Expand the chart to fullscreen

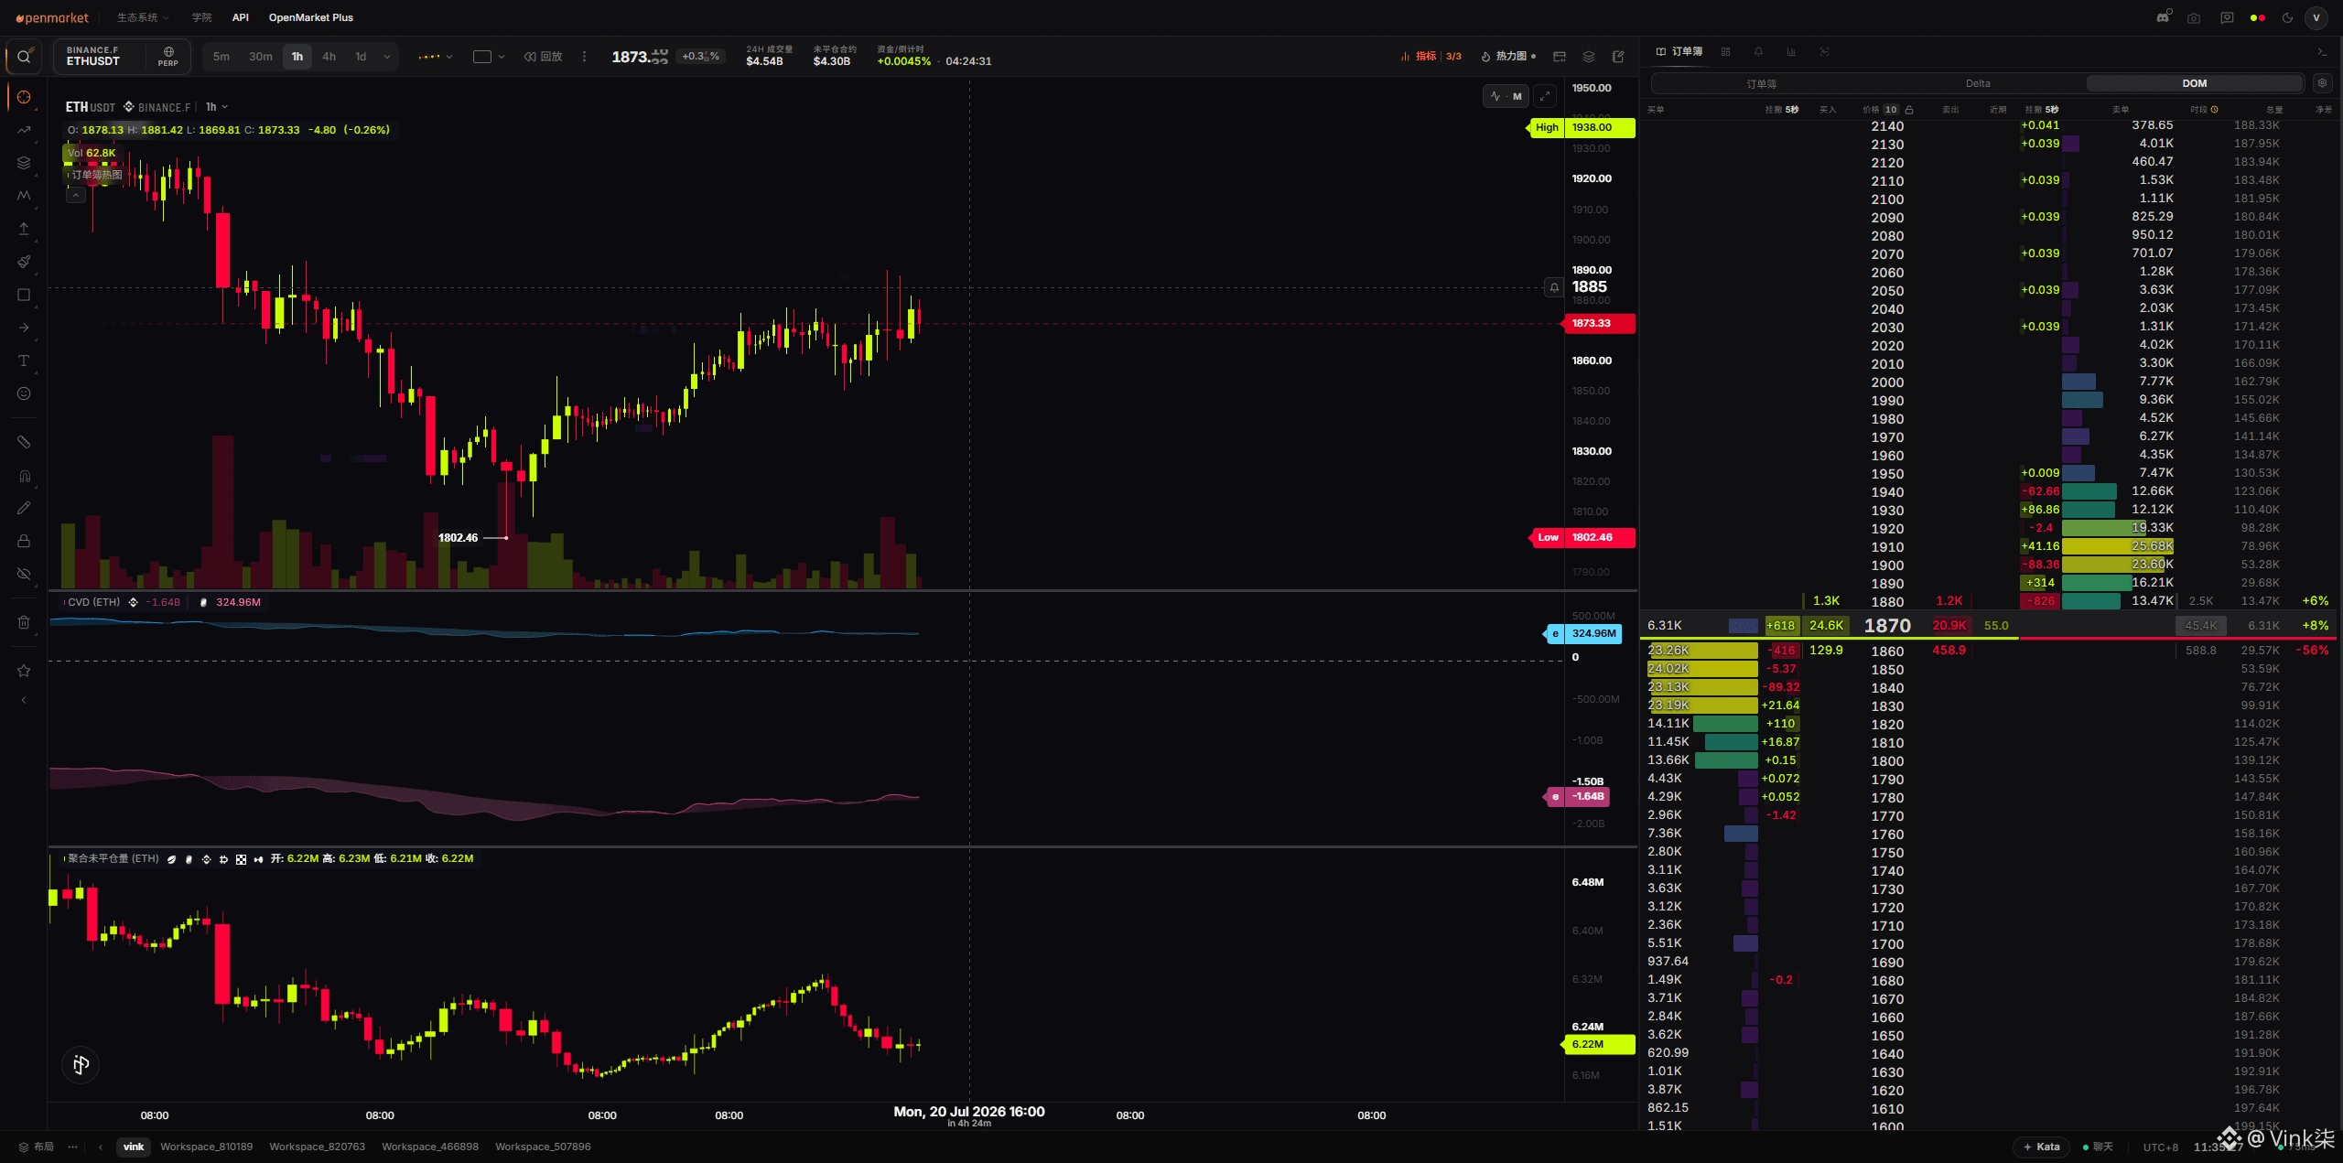click(1545, 96)
